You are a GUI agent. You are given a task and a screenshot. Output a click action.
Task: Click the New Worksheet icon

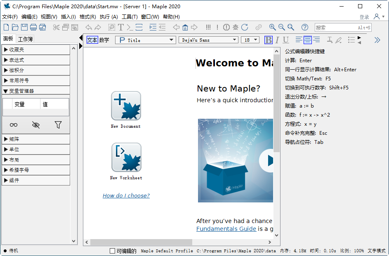tap(126, 157)
